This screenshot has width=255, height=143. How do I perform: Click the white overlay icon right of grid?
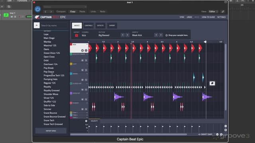tap(212, 83)
